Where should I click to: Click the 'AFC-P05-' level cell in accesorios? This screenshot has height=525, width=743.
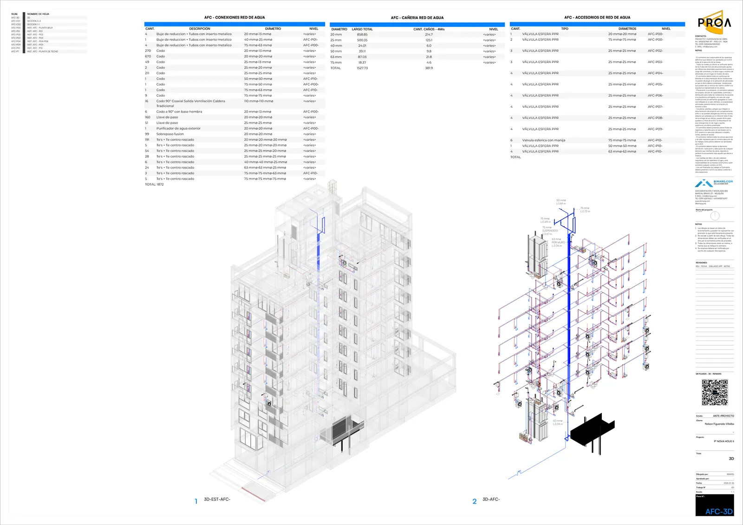(655, 84)
